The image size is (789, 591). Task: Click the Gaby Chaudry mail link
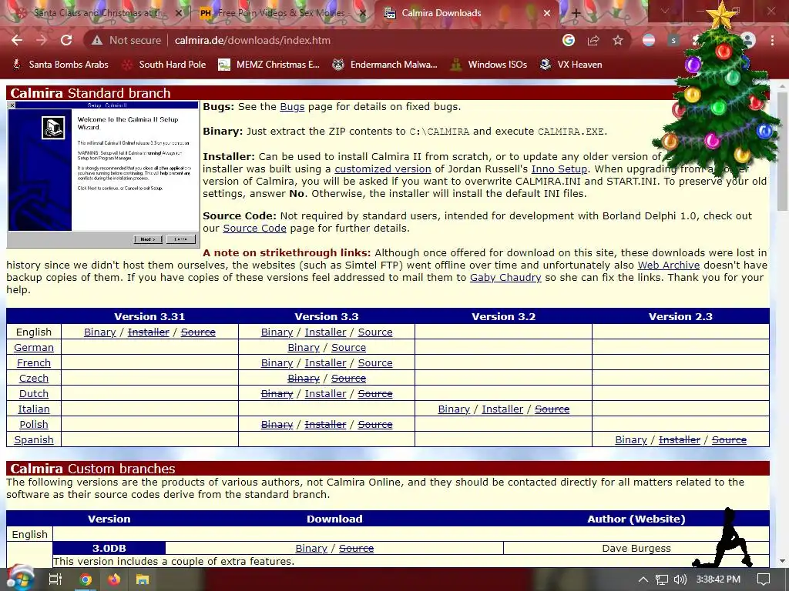point(505,277)
